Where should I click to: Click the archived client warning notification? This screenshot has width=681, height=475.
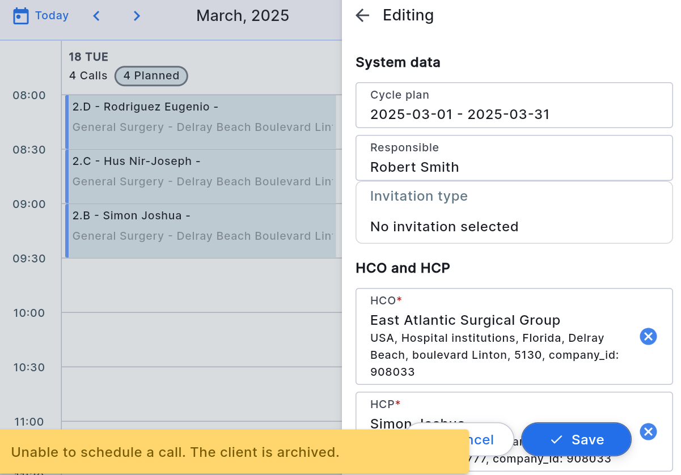(x=176, y=452)
